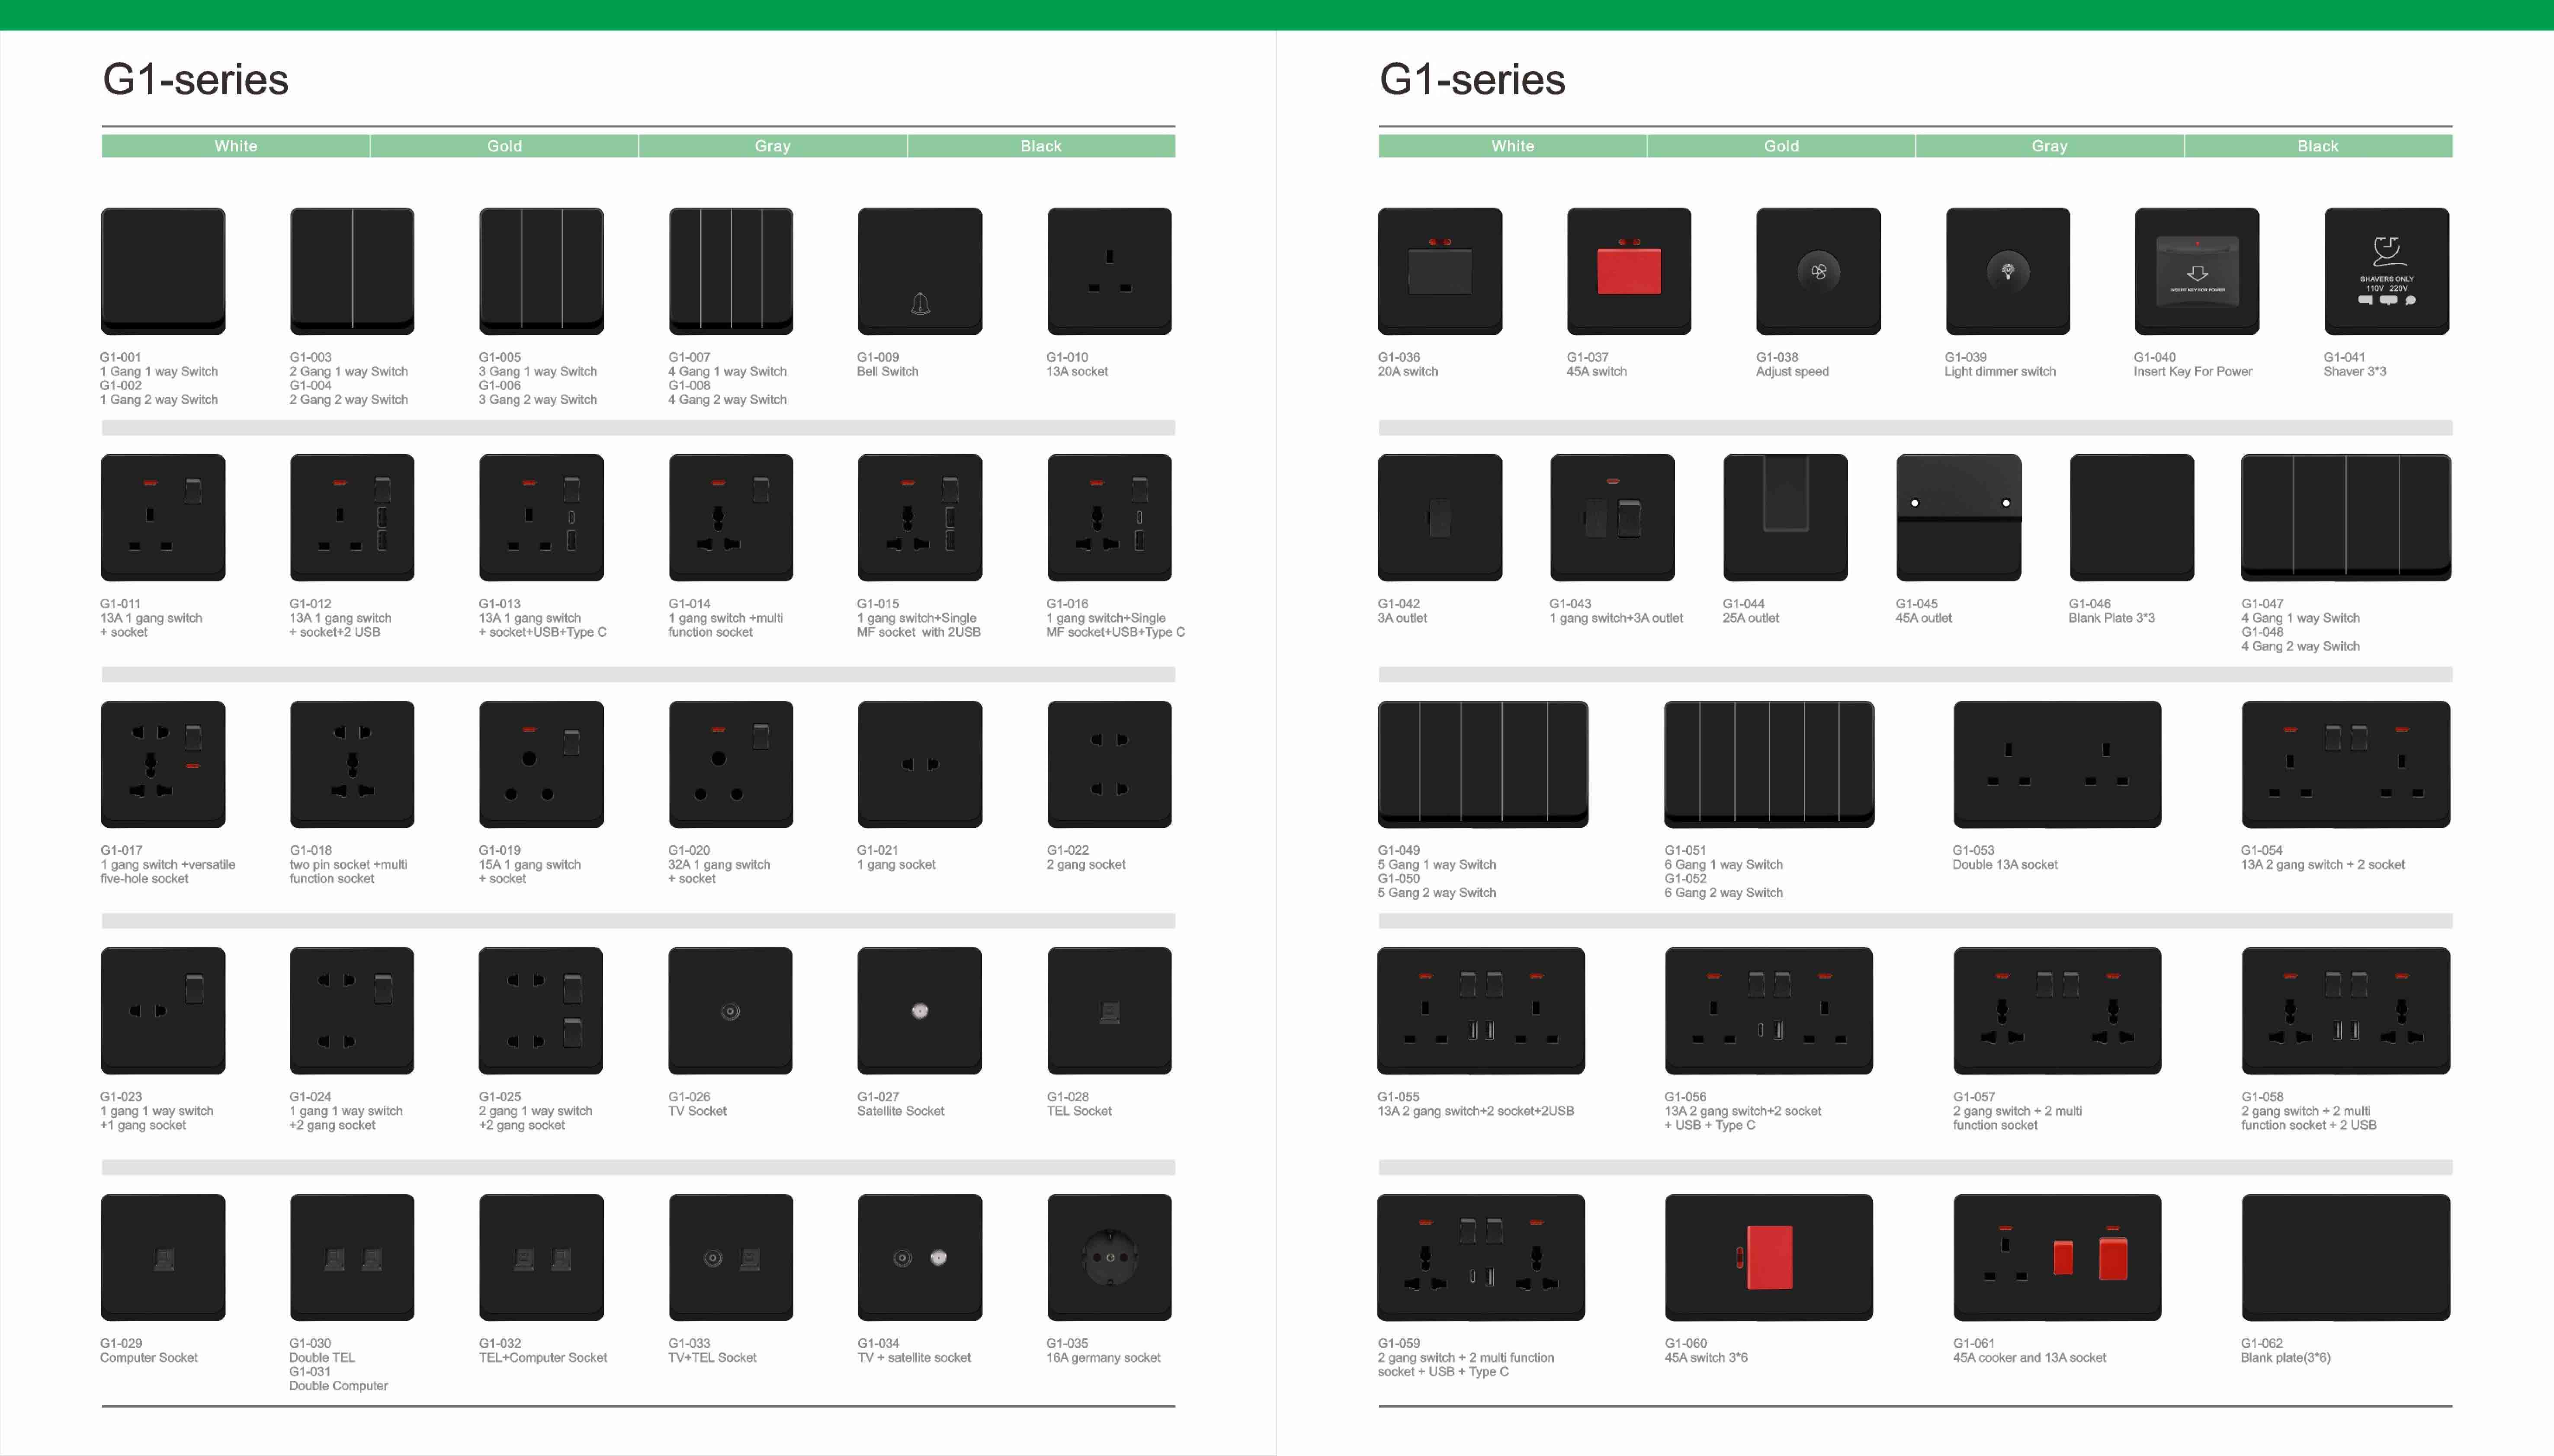Open the G1-061 45A cooker socket image
2554x1456 pixels.
(2057, 1257)
